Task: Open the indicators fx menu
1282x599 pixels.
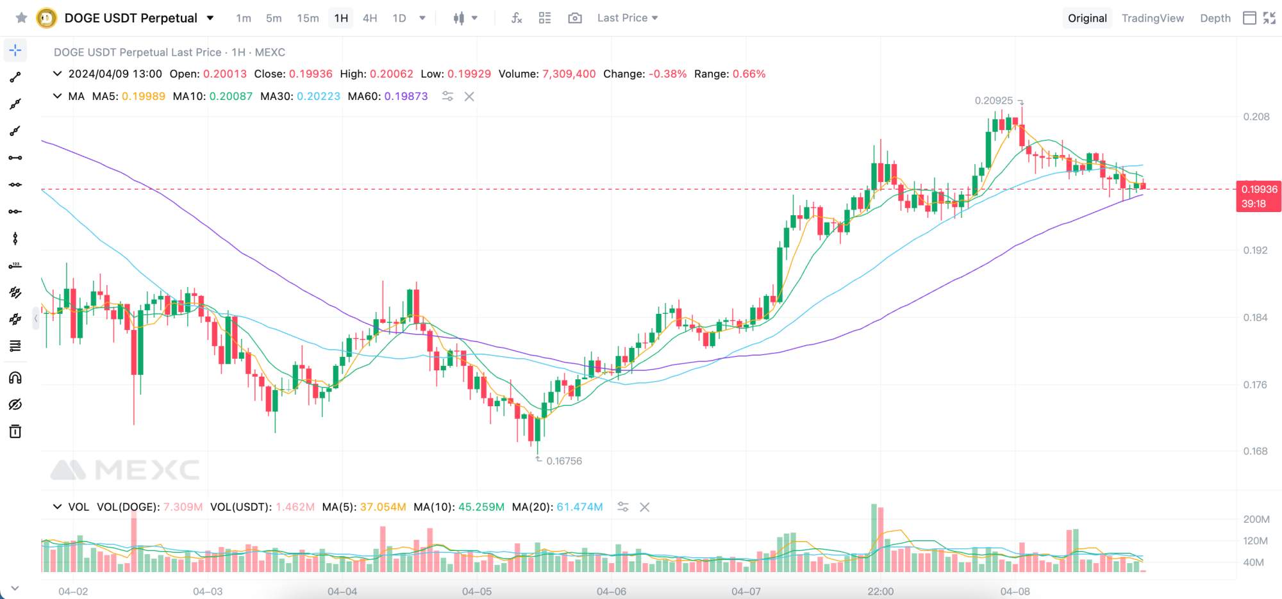Action: pos(517,18)
